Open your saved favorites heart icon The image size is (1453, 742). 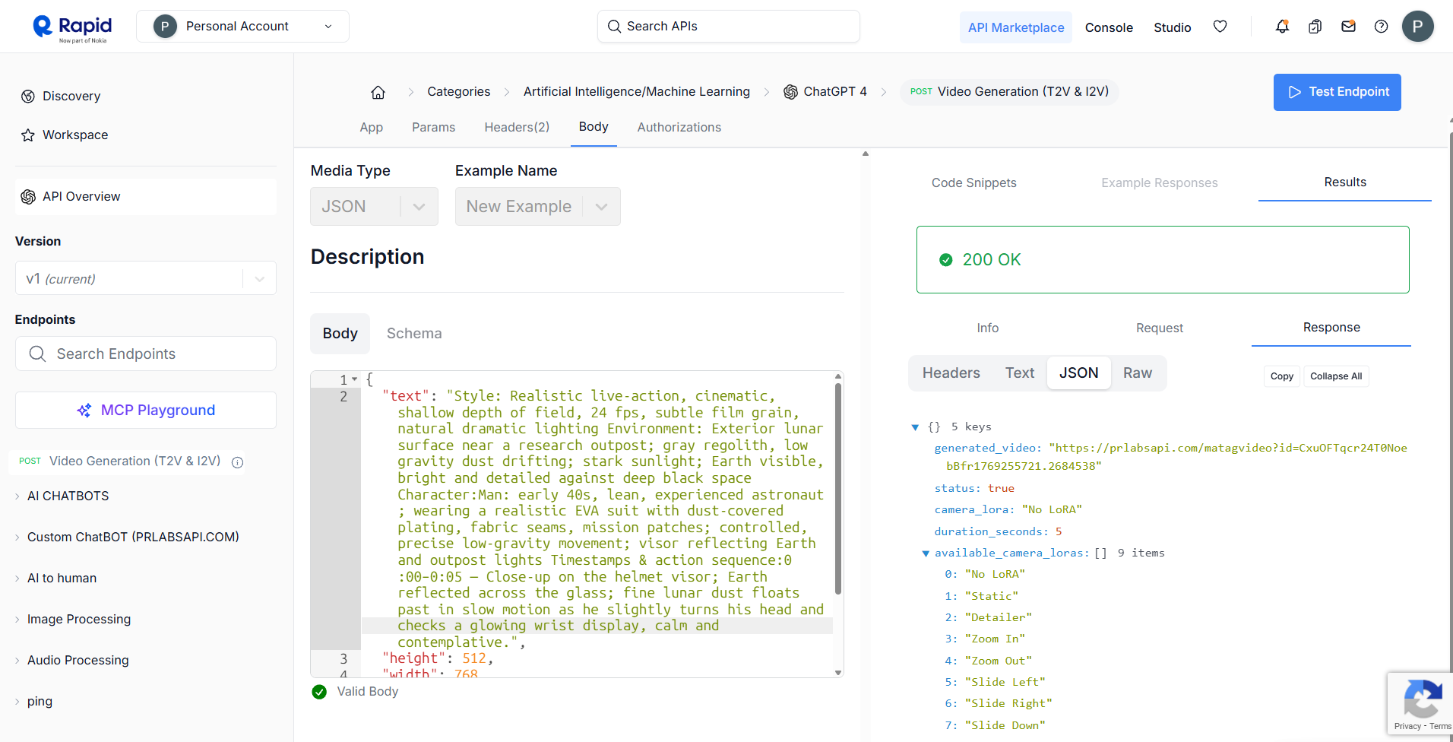1220,26
